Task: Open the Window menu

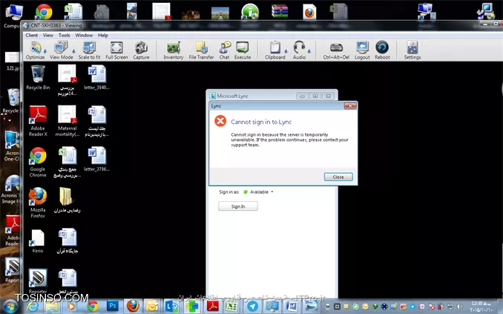Action: click(84, 36)
